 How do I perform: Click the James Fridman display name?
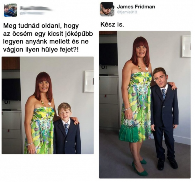(x=136, y=7)
